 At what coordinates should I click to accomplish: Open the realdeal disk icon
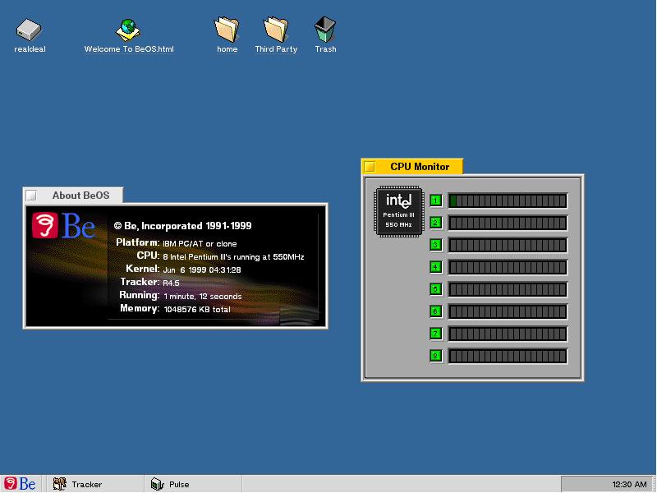(x=29, y=29)
